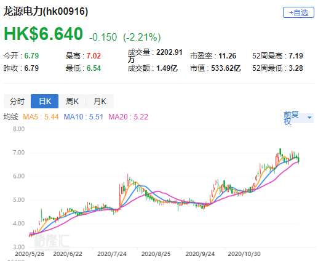The width and height of the screenshot is (318, 261).
Task: Click the 最低 value 6.54
Action: click(x=93, y=68)
